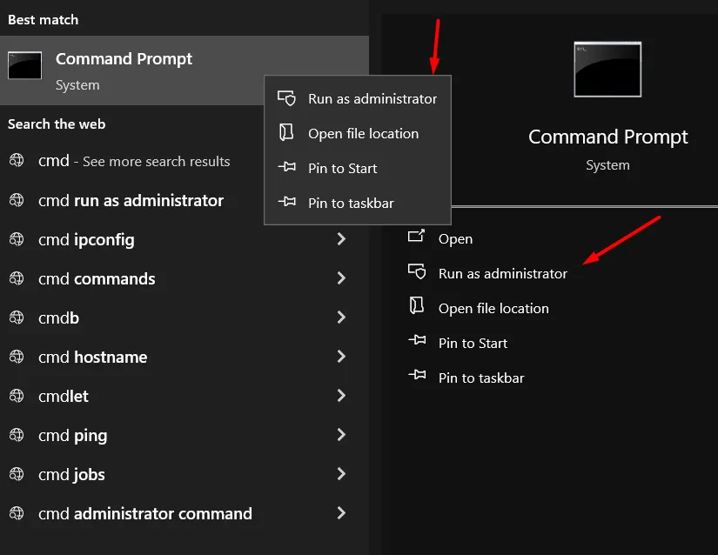Expand the cmd administrator command chevron
The image size is (718, 555).
(341, 512)
